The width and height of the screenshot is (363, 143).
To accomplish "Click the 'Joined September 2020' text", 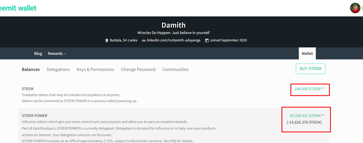I will coord(228,40).
